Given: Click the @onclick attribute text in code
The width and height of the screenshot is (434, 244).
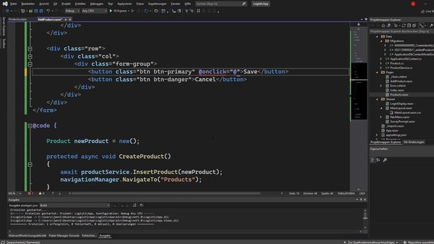Looking at the screenshot, I should 212,72.
